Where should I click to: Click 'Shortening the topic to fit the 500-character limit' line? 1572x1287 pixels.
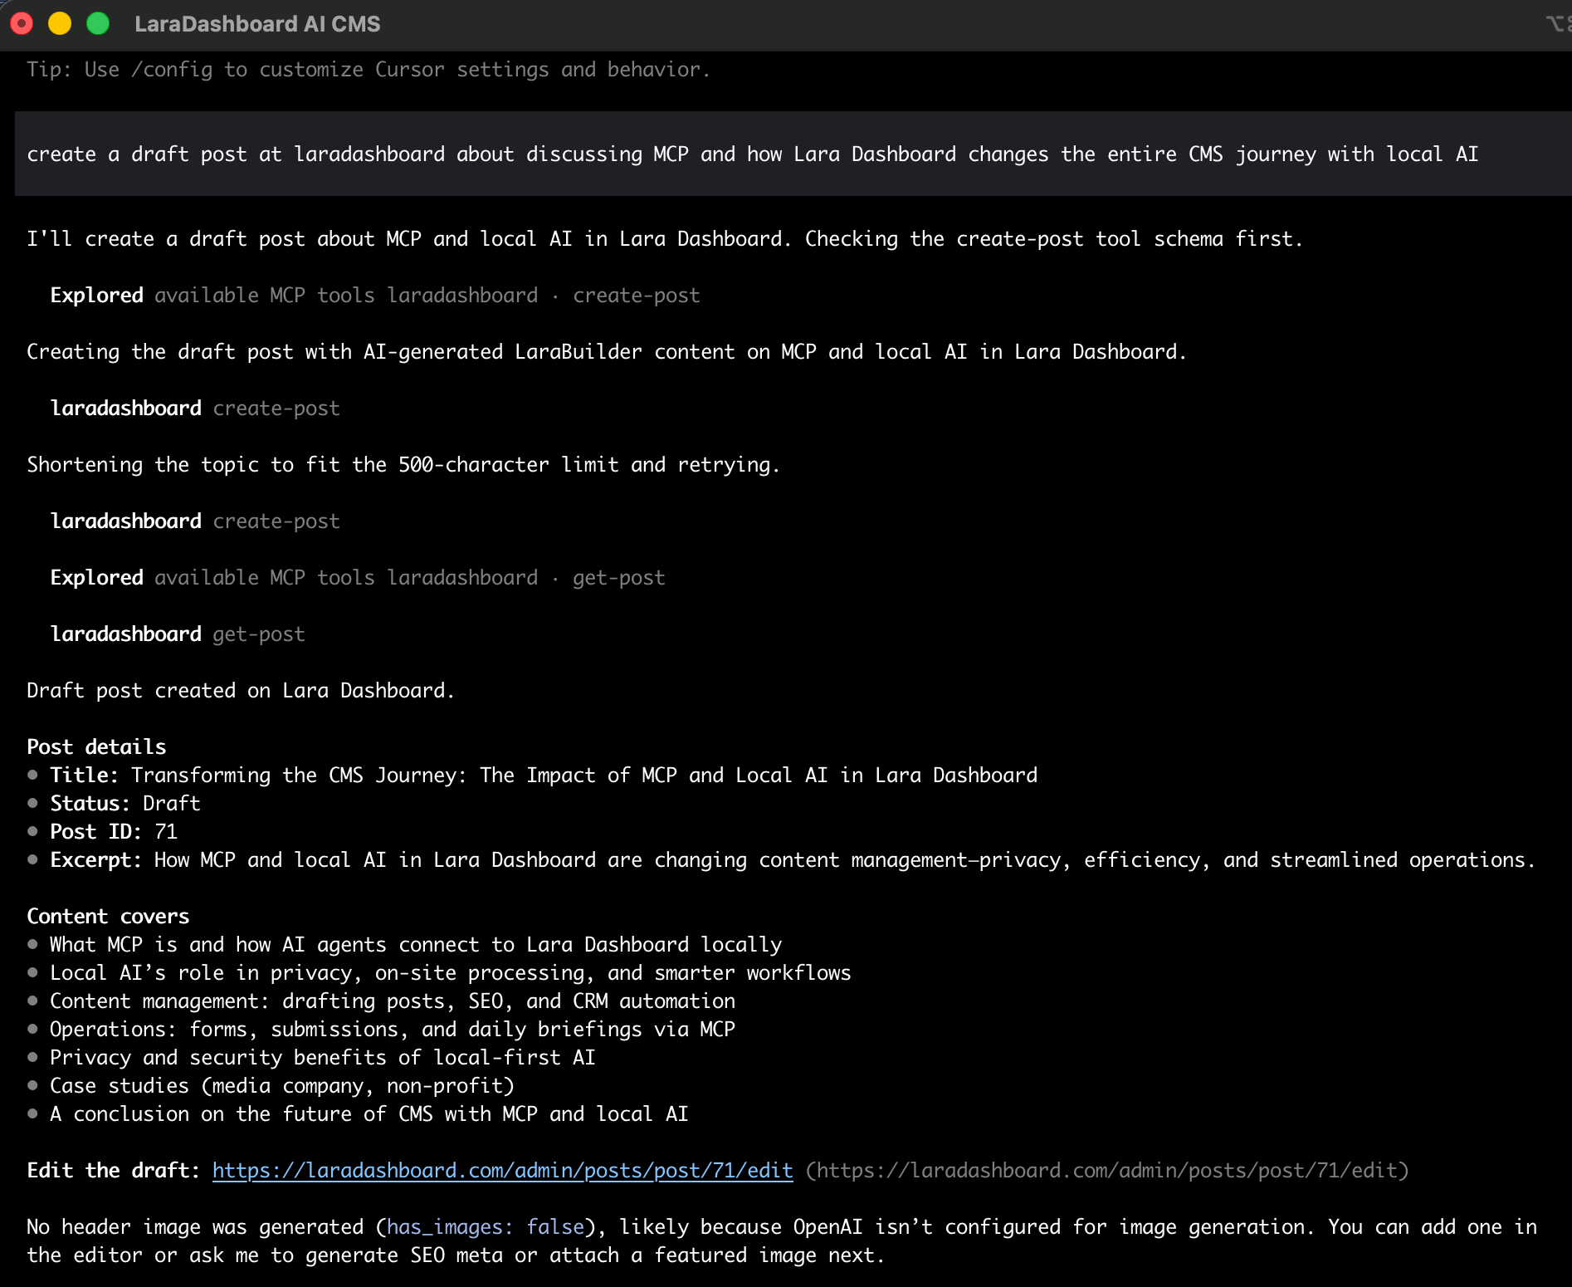[403, 464]
